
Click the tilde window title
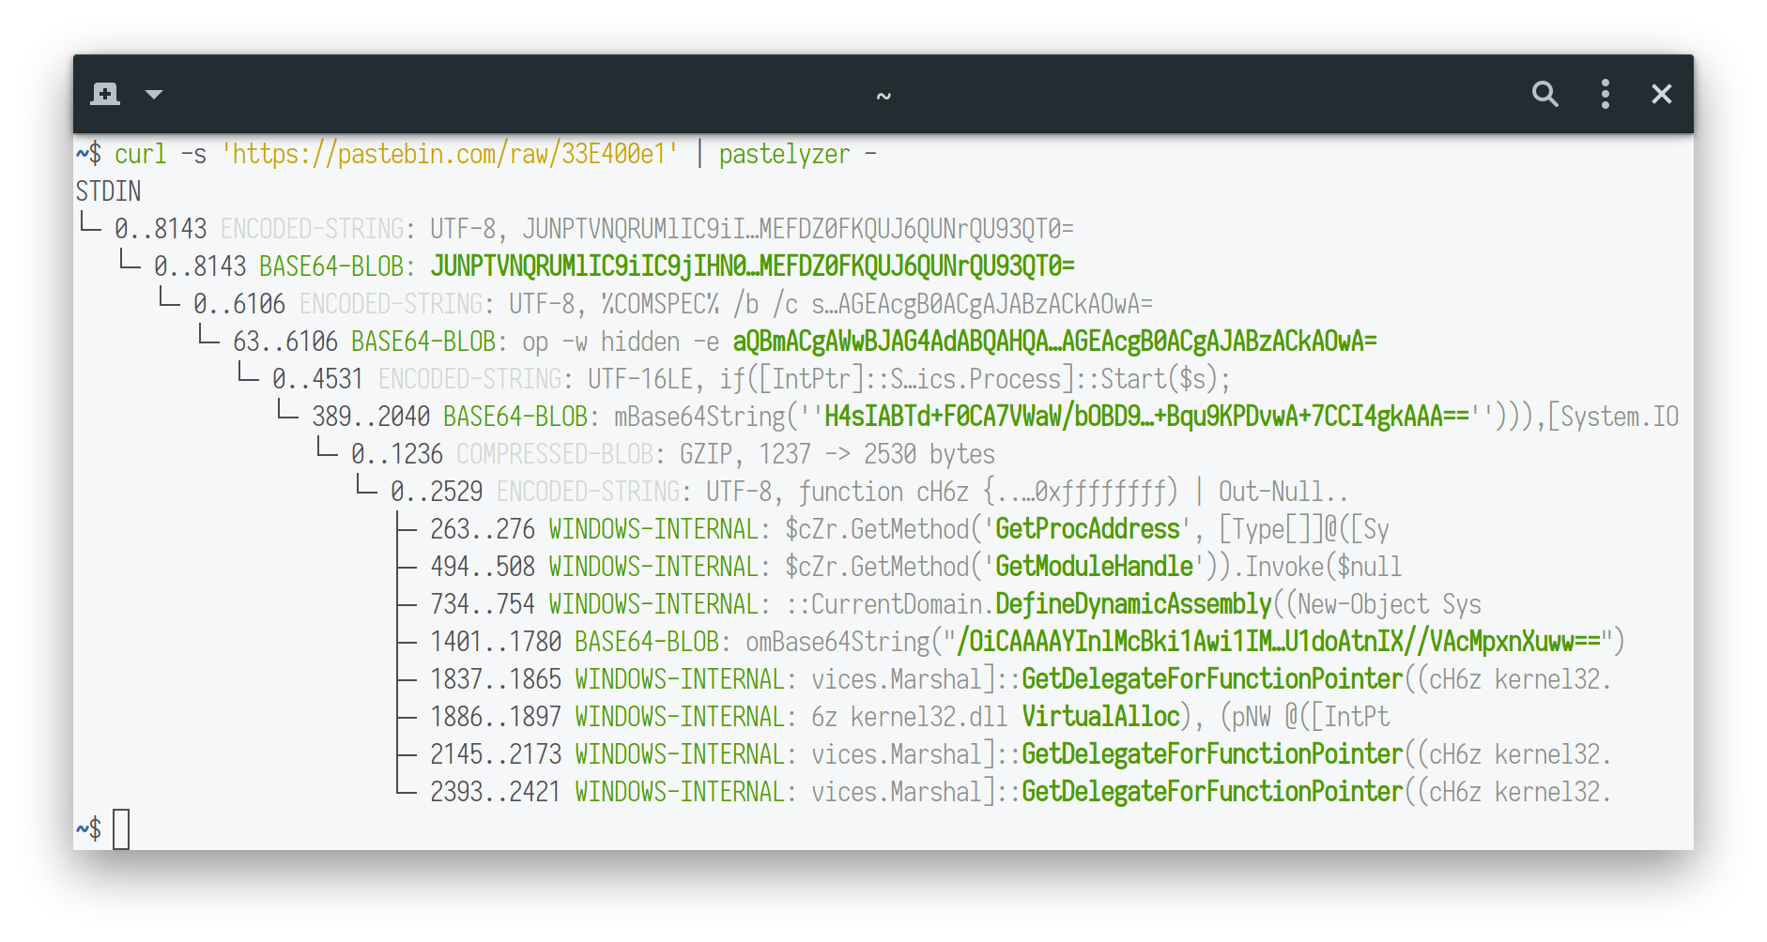pyautogui.click(x=883, y=96)
